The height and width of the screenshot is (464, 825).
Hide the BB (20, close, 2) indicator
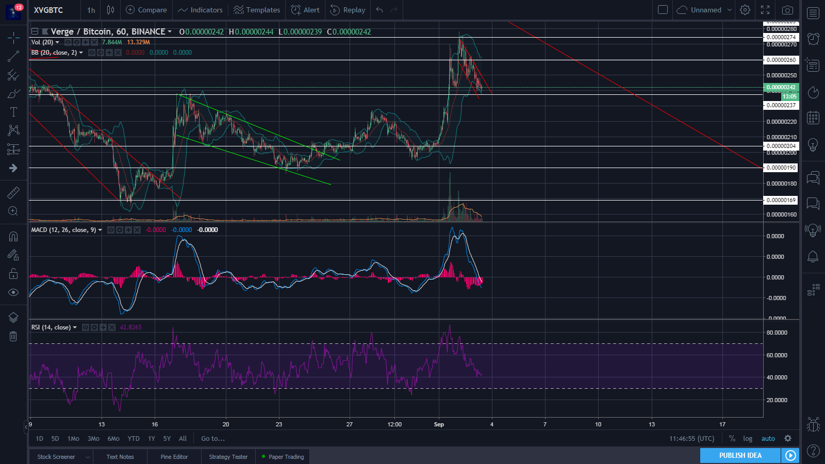coord(92,53)
